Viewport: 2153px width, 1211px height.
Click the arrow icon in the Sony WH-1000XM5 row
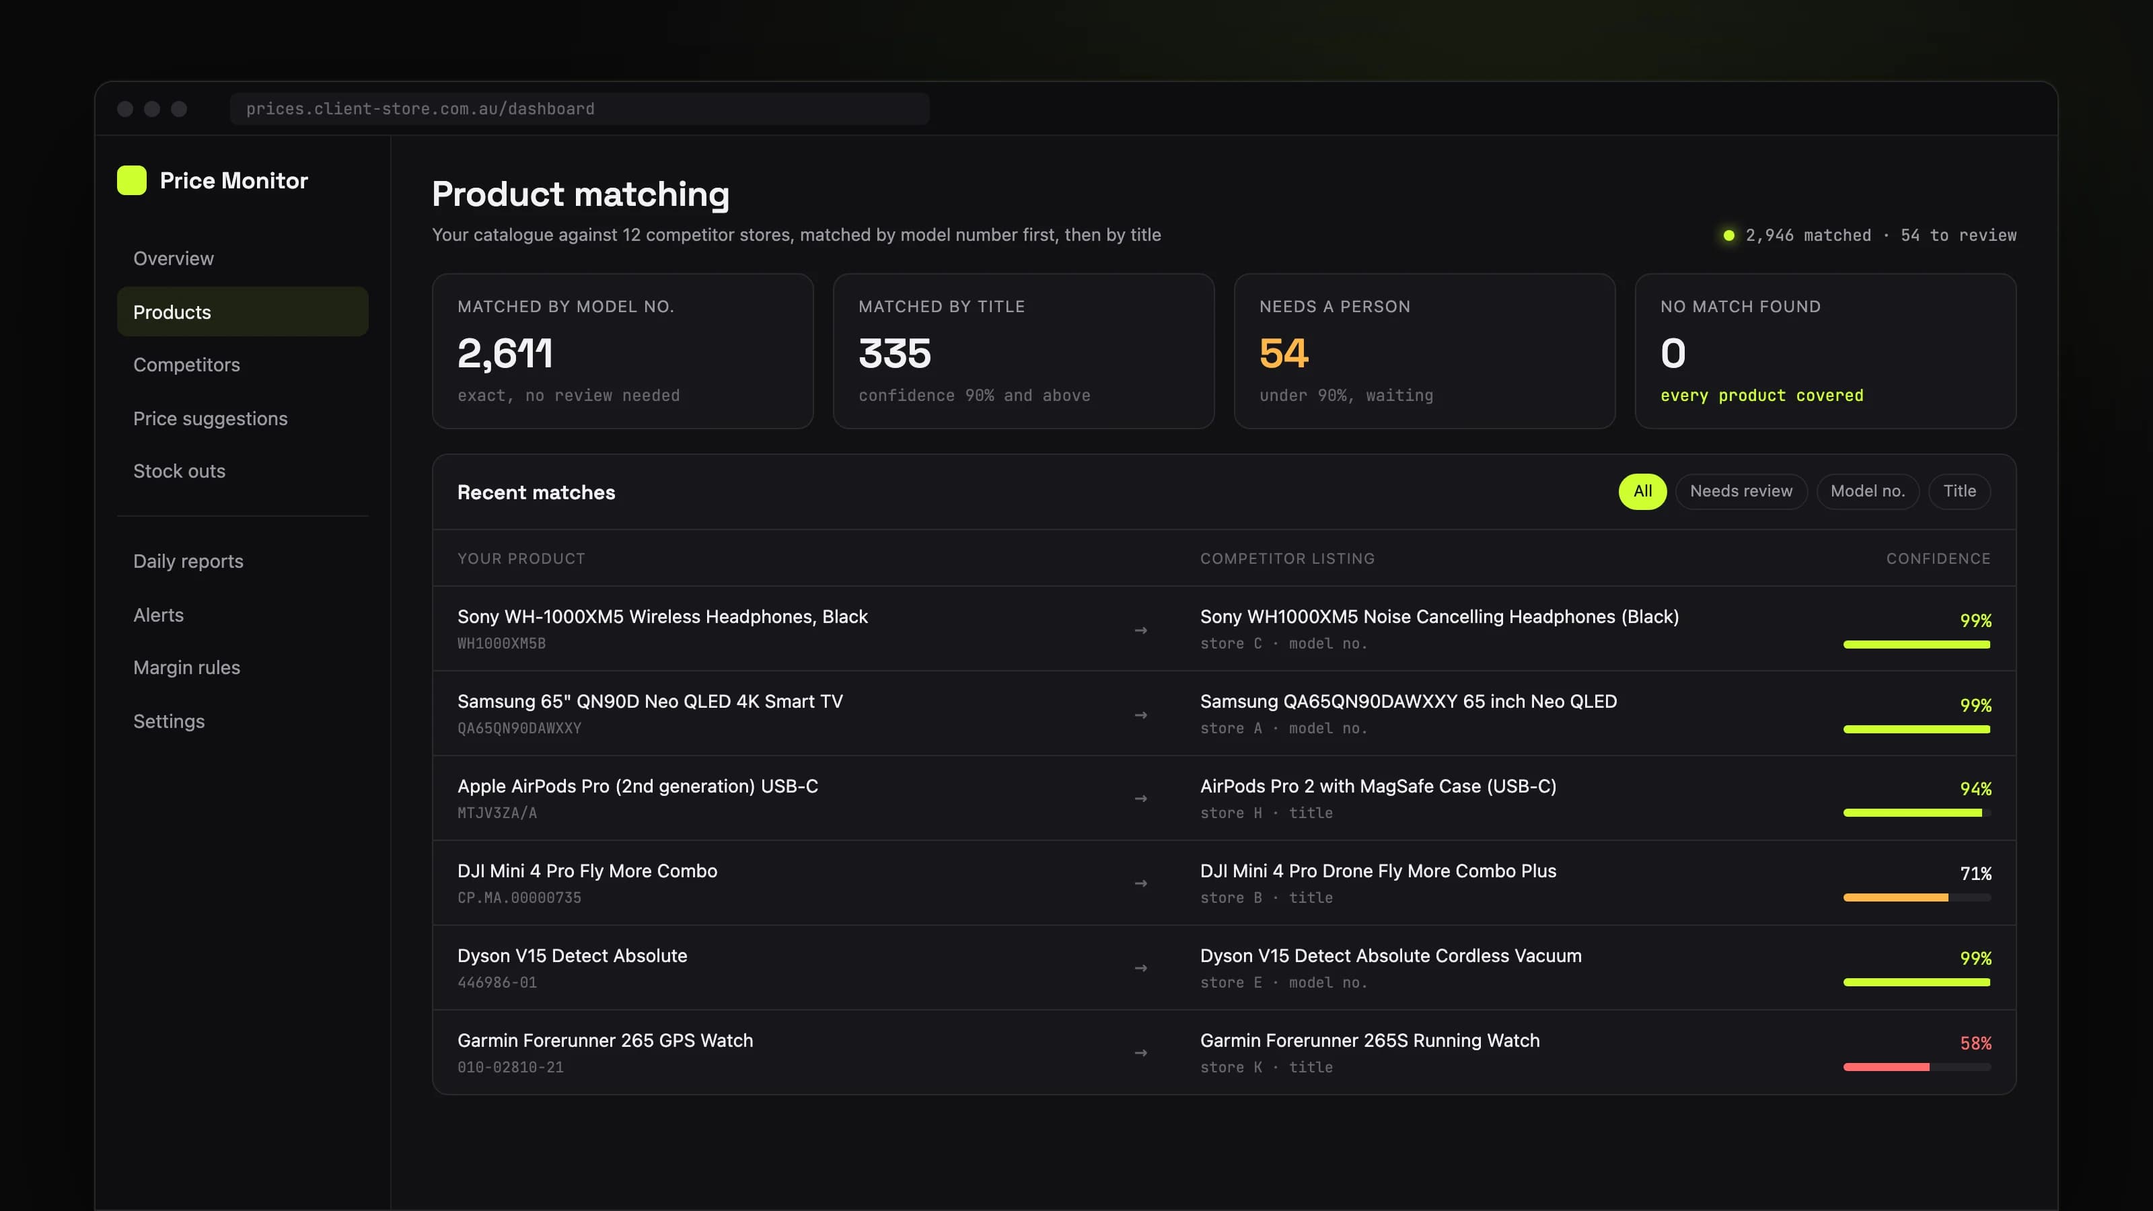tap(1141, 630)
